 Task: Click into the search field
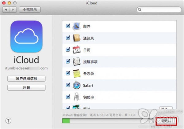[159, 9]
